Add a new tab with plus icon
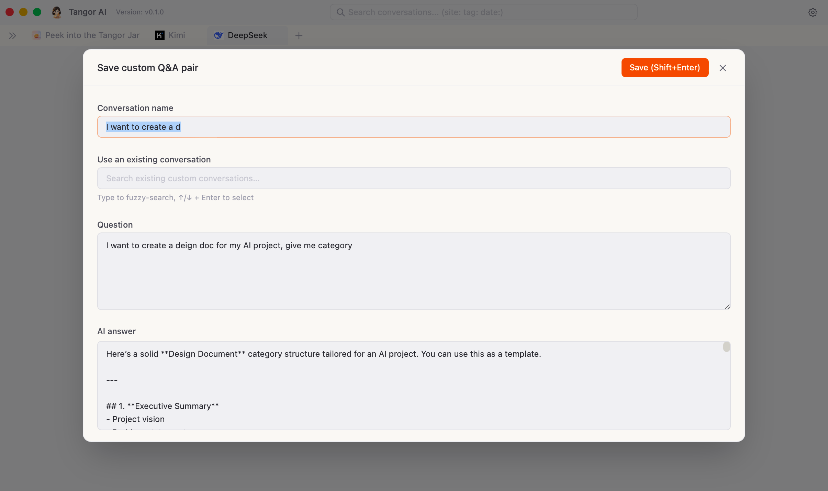This screenshot has height=491, width=828. point(299,35)
